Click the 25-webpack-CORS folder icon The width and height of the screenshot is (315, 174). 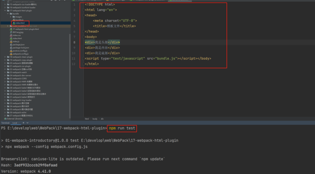(8, 79)
